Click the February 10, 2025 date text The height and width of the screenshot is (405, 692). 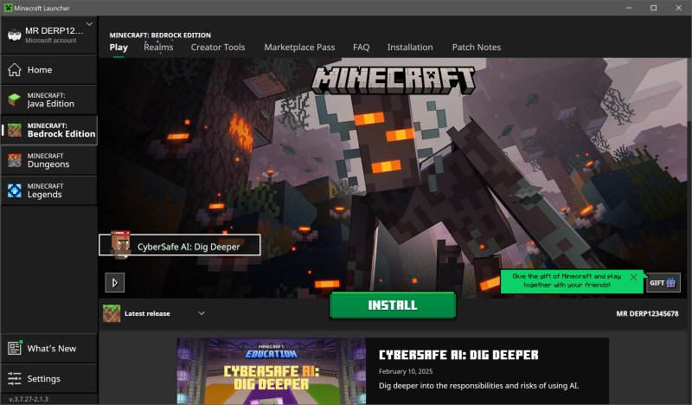(406, 371)
